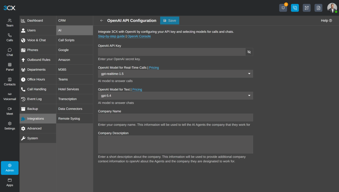Viewport: 339px width, 192px height.
Task: Open Contacts in left sidebar
Action: point(10,82)
